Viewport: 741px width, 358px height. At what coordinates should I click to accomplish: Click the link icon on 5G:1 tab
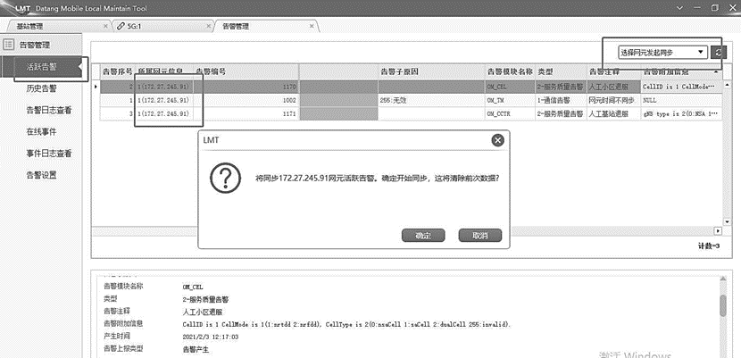[x=121, y=26]
